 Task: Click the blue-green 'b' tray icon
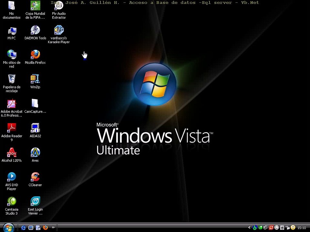[x=255, y=228]
